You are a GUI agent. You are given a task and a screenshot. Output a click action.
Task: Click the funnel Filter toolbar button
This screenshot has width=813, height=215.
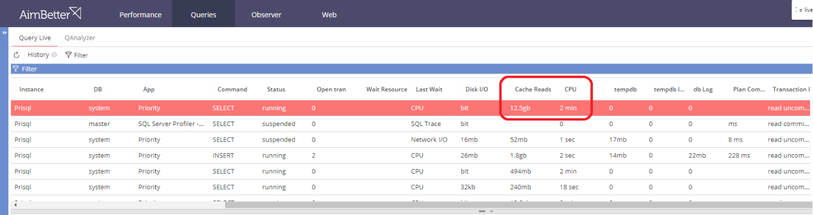click(x=76, y=55)
